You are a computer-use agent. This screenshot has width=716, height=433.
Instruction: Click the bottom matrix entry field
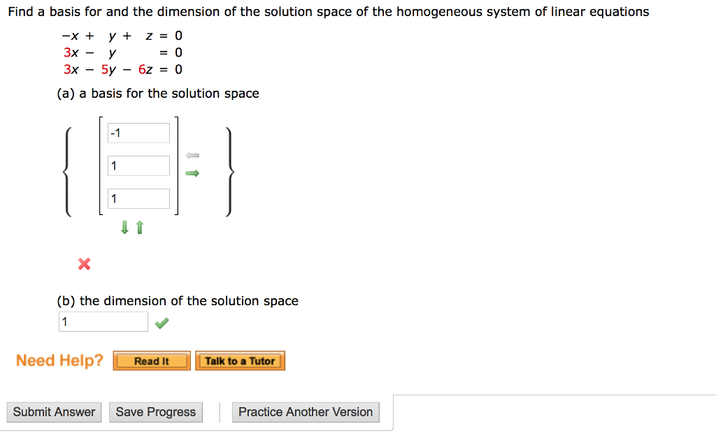(x=138, y=198)
